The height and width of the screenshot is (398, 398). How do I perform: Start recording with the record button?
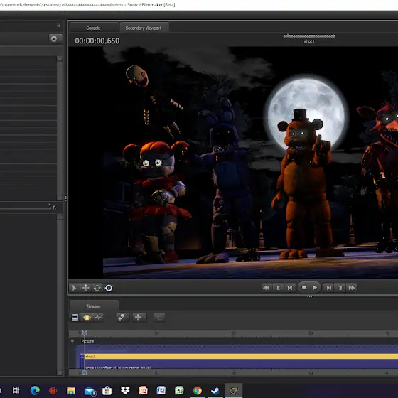[x=304, y=288]
